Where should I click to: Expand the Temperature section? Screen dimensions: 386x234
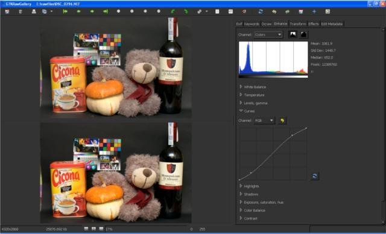pyautogui.click(x=252, y=95)
